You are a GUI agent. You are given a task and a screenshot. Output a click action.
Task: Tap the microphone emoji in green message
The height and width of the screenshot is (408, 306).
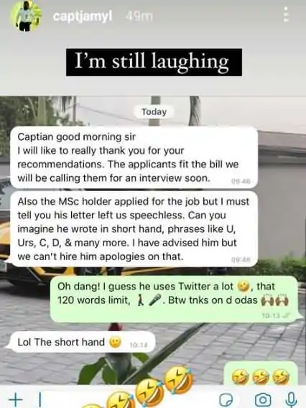point(156,301)
